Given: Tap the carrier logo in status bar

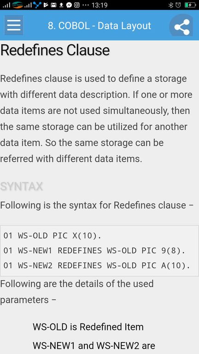Looking at the screenshot, I should coord(18,5).
